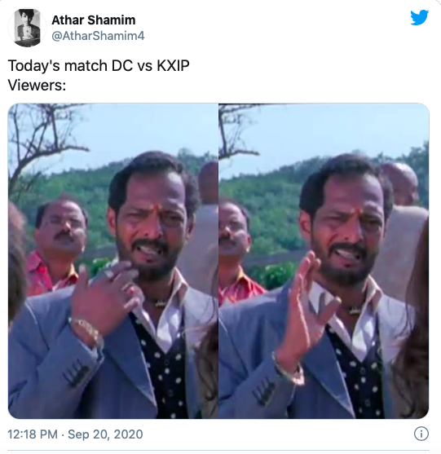Click the Athar Shamim display name
Screen dimensions: 441x454
[94, 20]
